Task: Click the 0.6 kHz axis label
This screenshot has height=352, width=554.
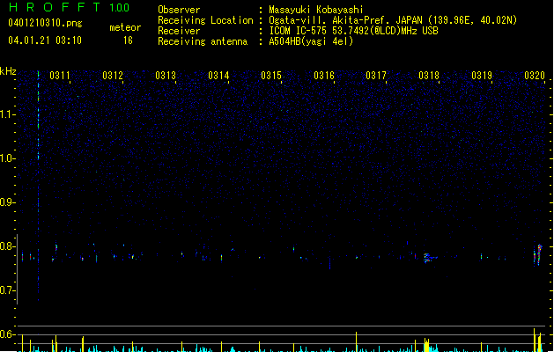Action: (x=7, y=334)
